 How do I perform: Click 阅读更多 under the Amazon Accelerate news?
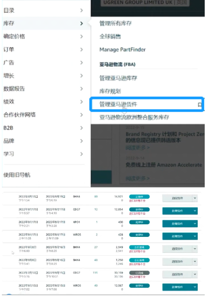137,178
